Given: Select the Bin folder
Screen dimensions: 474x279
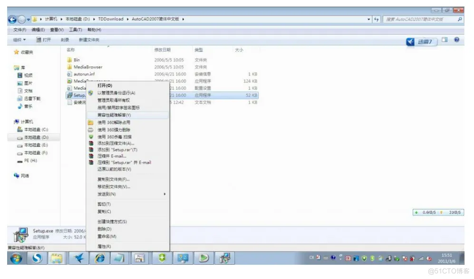Looking at the screenshot, I should (74, 60).
